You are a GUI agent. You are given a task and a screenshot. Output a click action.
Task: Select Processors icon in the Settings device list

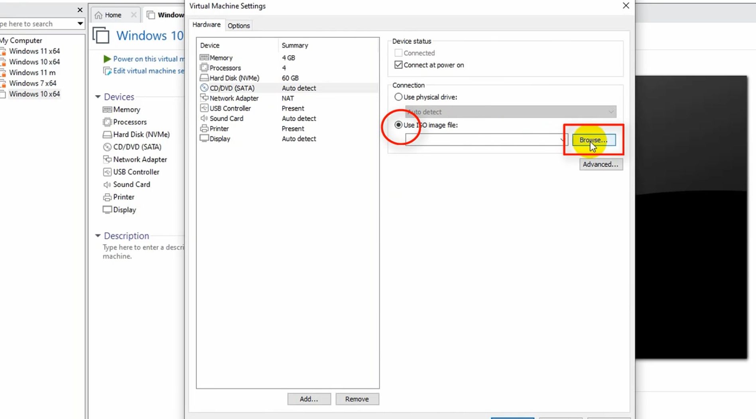pos(204,67)
